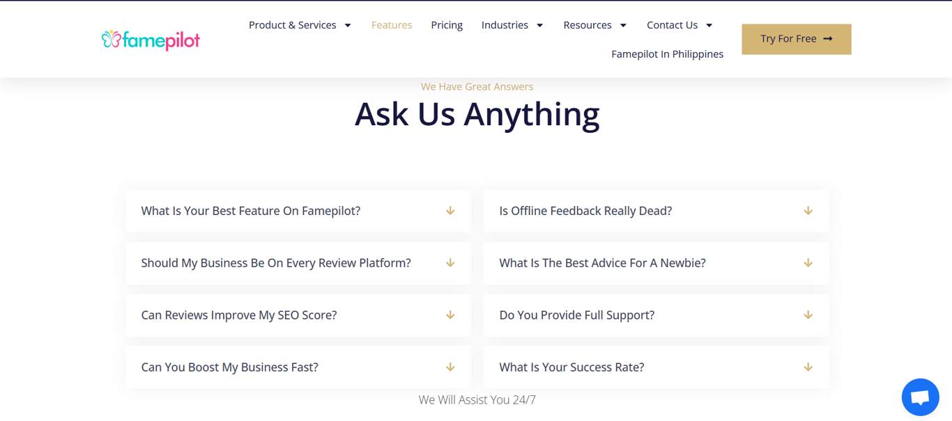Expand 'Is Offline Feedback Really Dead?' question text
Image resolution: width=952 pixels, height=421 pixels.
click(x=585, y=211)
